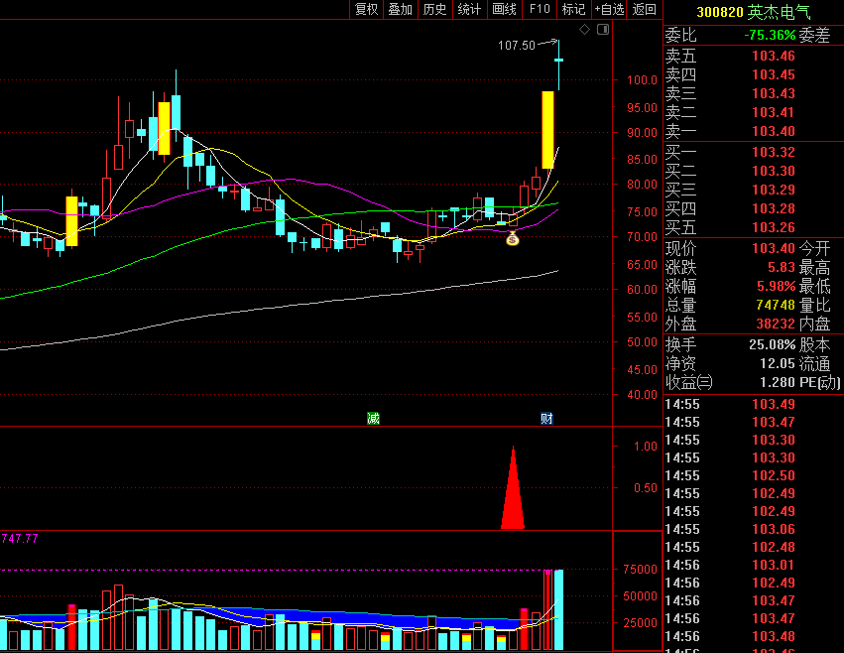Open F10 company info
This screenshot has height=653, width=844.
tap(540, 9)
